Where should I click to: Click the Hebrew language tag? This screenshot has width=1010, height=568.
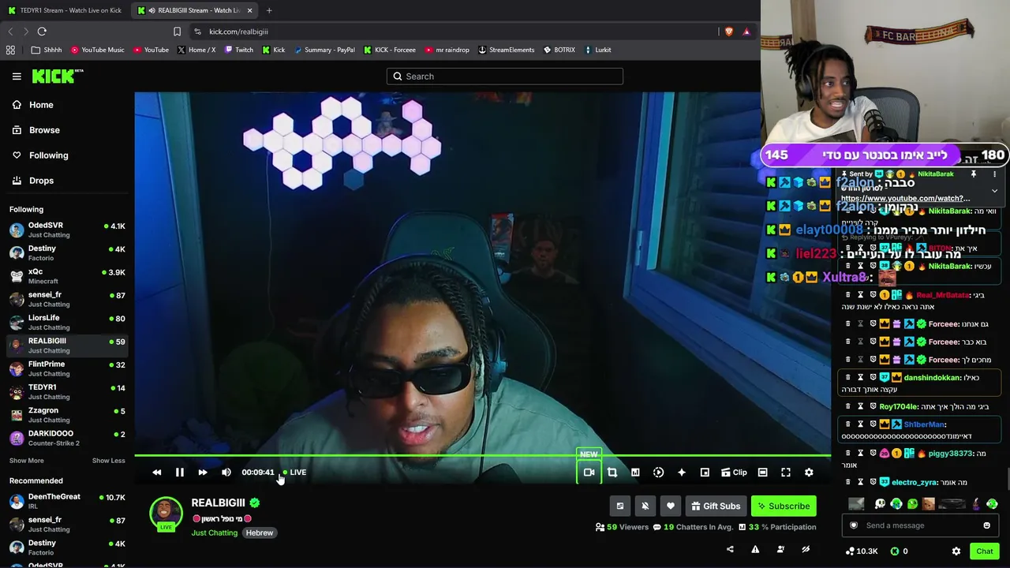(259, 533)
